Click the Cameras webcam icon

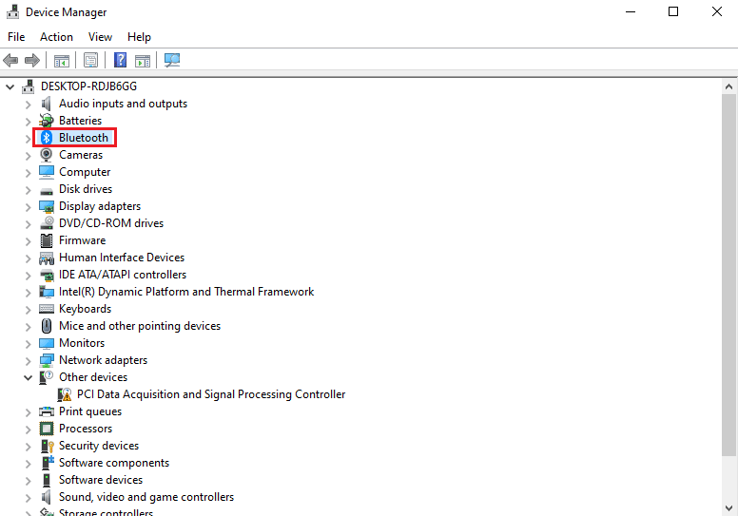coord(46,155)
